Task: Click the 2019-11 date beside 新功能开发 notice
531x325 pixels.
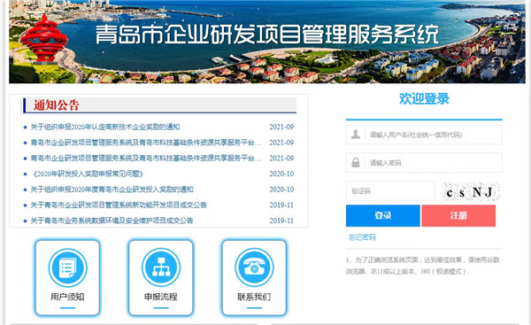Action: (x=281, y=205)
